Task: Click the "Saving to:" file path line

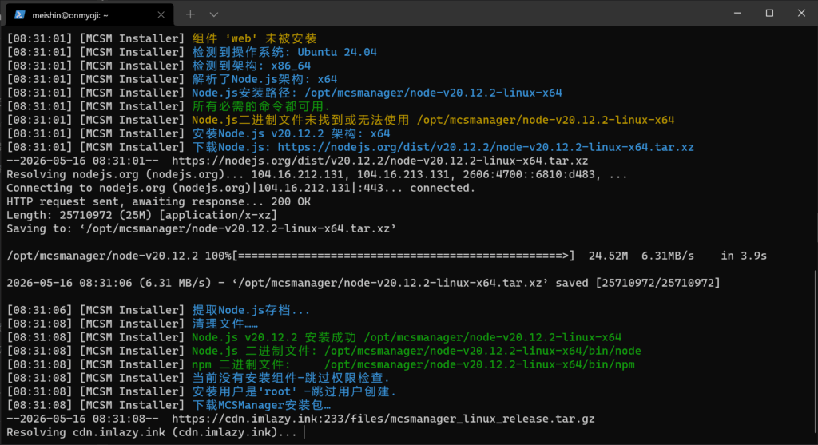Action: [201, 228]
